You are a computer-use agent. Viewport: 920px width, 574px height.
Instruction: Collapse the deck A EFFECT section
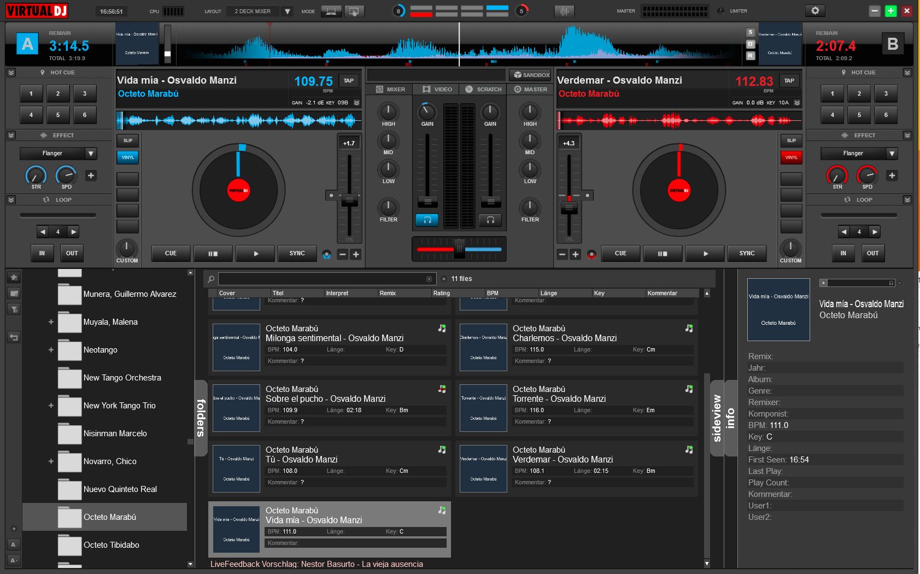click(11, 135)
